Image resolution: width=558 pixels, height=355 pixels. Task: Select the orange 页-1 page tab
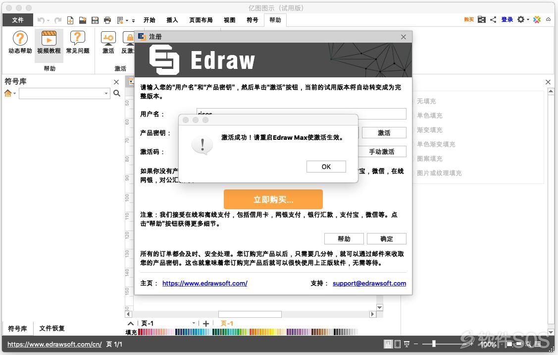click(x=227, y=323)
